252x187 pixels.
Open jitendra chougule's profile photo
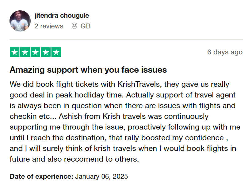click(x=20, y=21)
